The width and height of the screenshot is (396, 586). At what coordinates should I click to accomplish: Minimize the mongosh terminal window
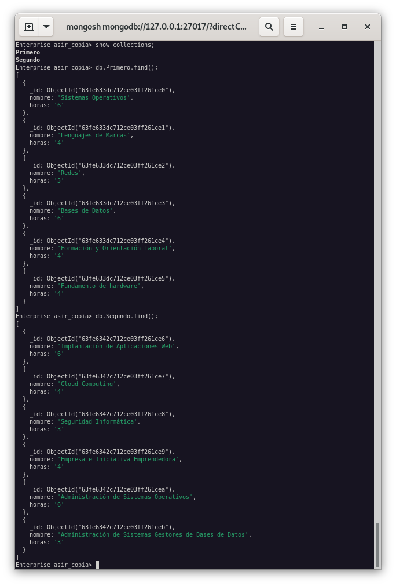(321, 27)
